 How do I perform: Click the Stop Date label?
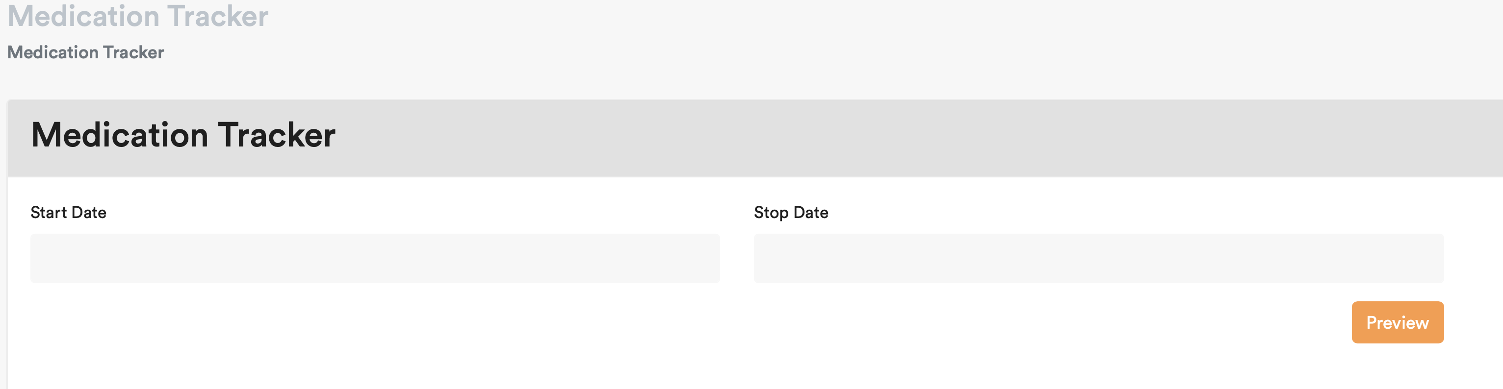click(x=791, y=213)
